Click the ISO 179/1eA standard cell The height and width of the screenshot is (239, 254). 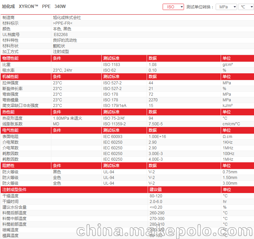pyautogui.click(x=115, y=105)
